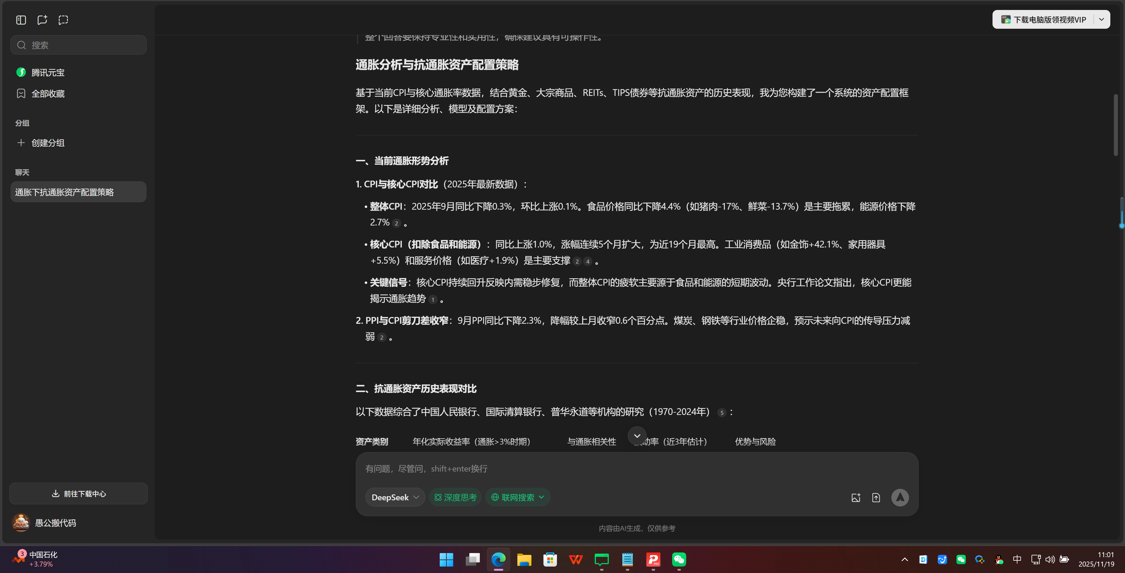Toggle the 深度思考 deep thinking mode
Viewport: 1125px width, 573px height.
coord(455,497)
